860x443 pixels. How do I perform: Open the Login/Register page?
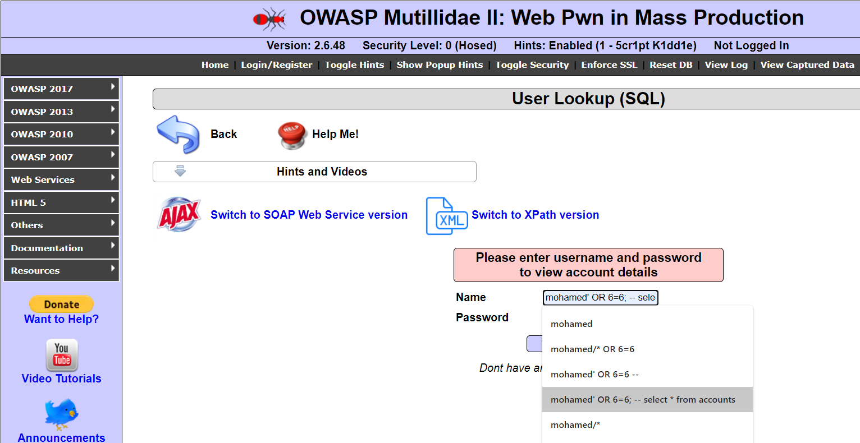(276, 64)
